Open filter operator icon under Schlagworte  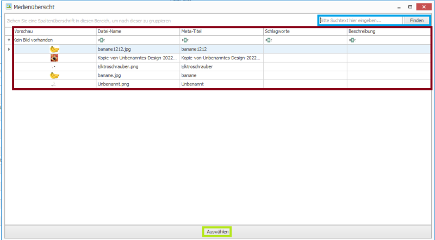tap(269, 40)
